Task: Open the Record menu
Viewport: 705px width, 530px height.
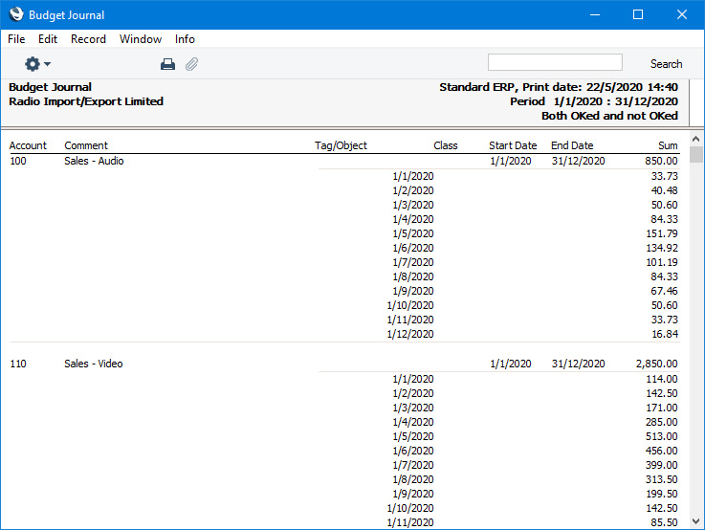Action: coord(88,39)
